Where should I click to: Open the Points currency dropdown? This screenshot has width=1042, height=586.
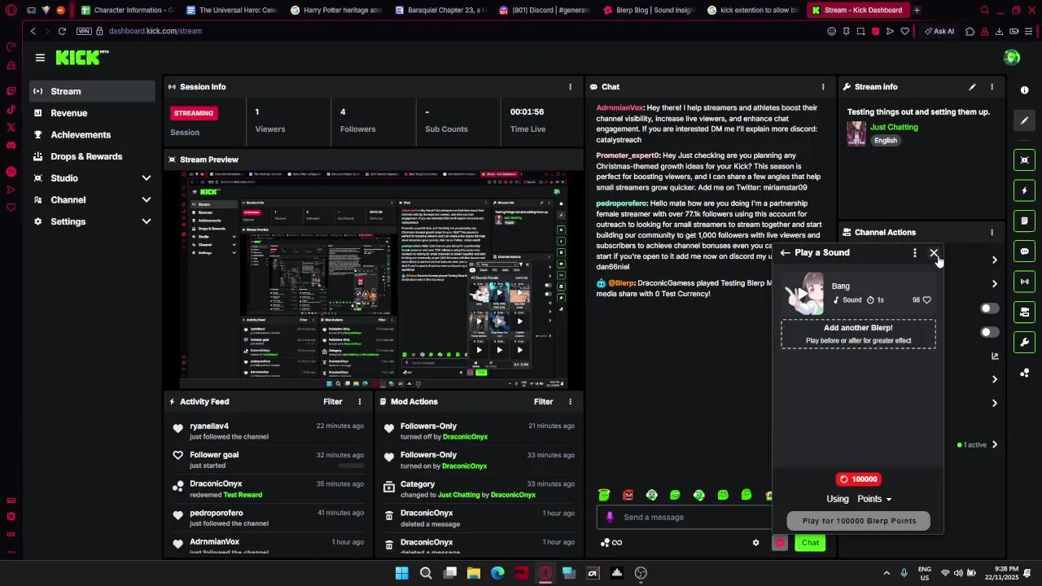(874, 499)
